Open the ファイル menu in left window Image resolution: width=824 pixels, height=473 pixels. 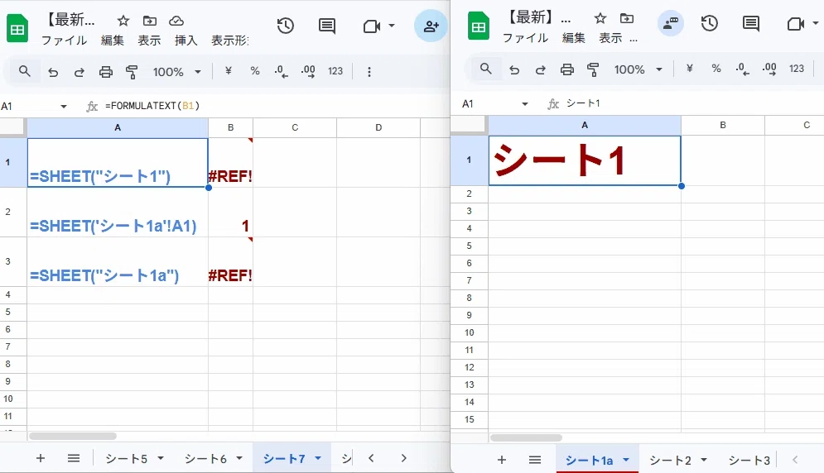(64, 41)
